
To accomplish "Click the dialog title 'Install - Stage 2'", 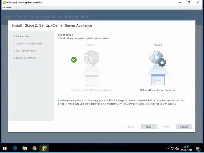I will [52, 25].
